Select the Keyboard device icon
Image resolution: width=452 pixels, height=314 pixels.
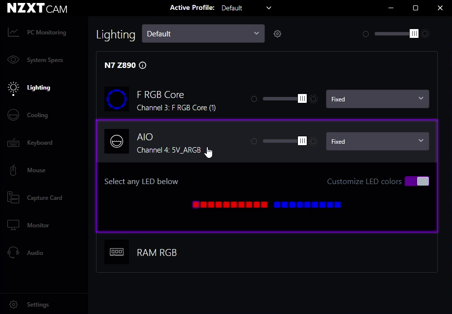tap(13, 142)
